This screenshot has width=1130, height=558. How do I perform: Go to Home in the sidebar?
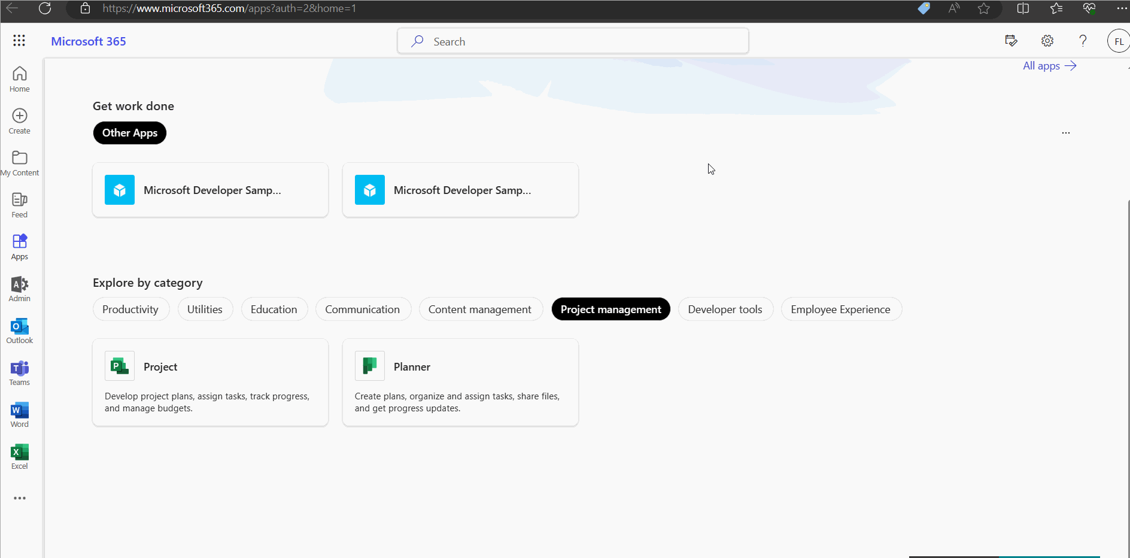coord(20,79)
